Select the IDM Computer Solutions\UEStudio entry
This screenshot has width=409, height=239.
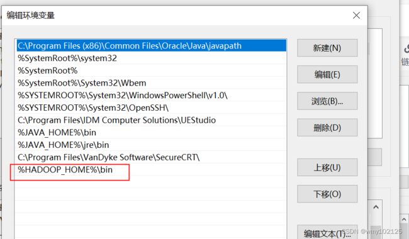pos(151,120)
